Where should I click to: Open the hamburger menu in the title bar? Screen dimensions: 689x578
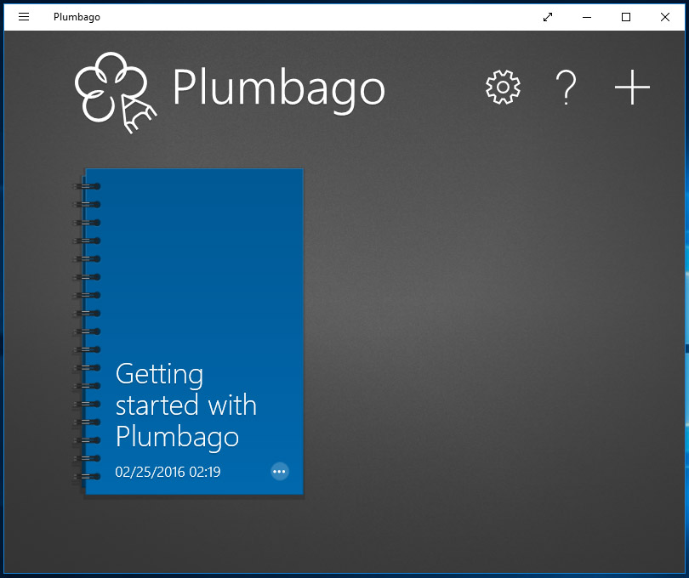[24, 17]
